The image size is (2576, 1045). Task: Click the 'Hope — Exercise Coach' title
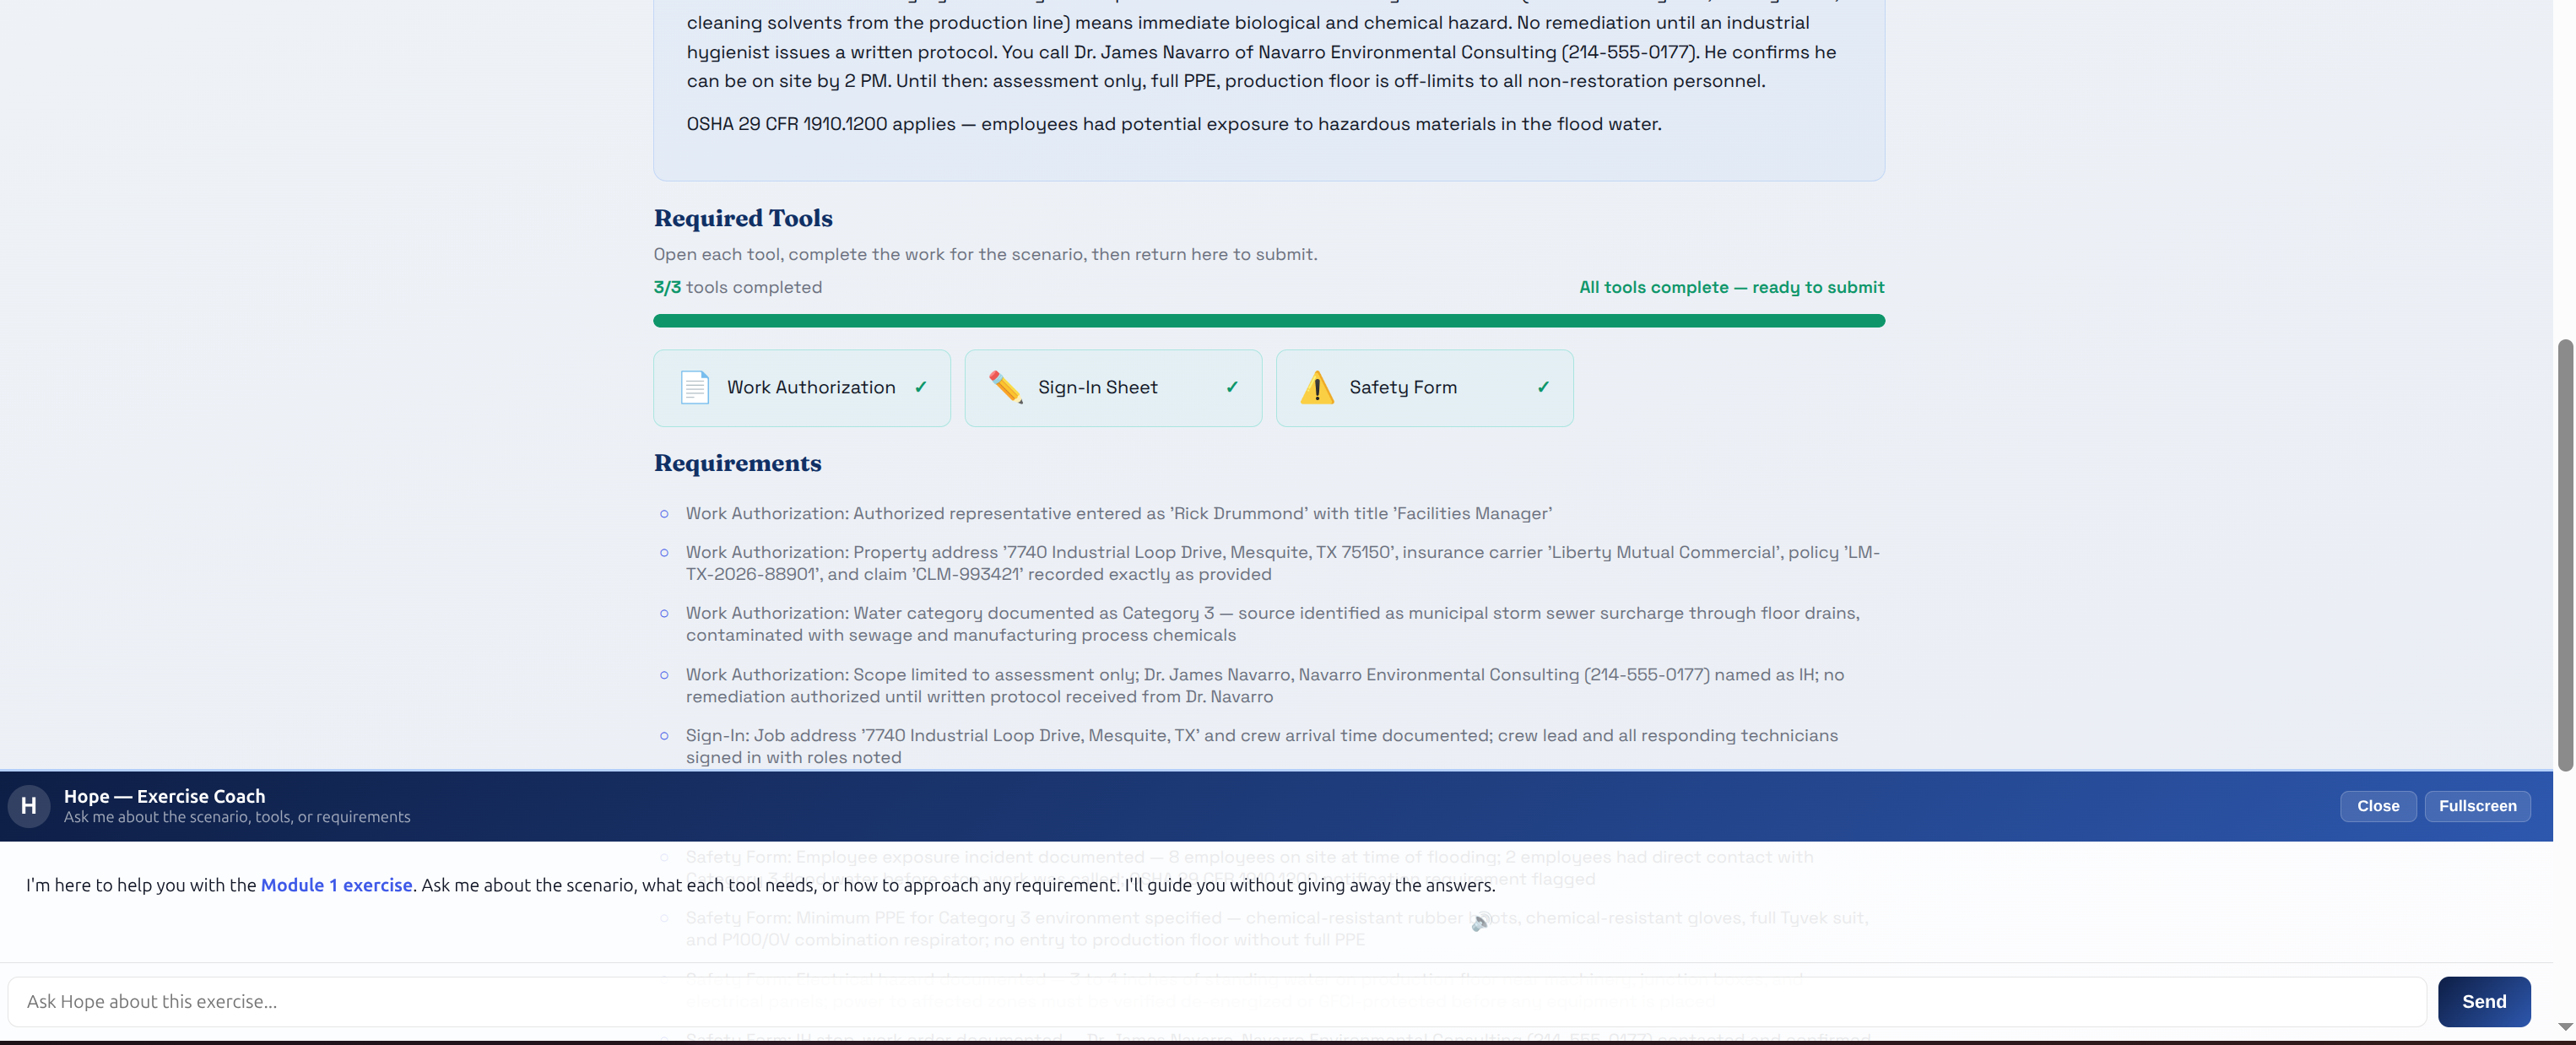pyautogui.click(x=165, y=796)
